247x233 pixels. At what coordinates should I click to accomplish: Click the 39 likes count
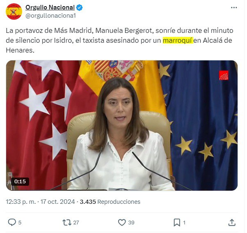click(131, 223)
